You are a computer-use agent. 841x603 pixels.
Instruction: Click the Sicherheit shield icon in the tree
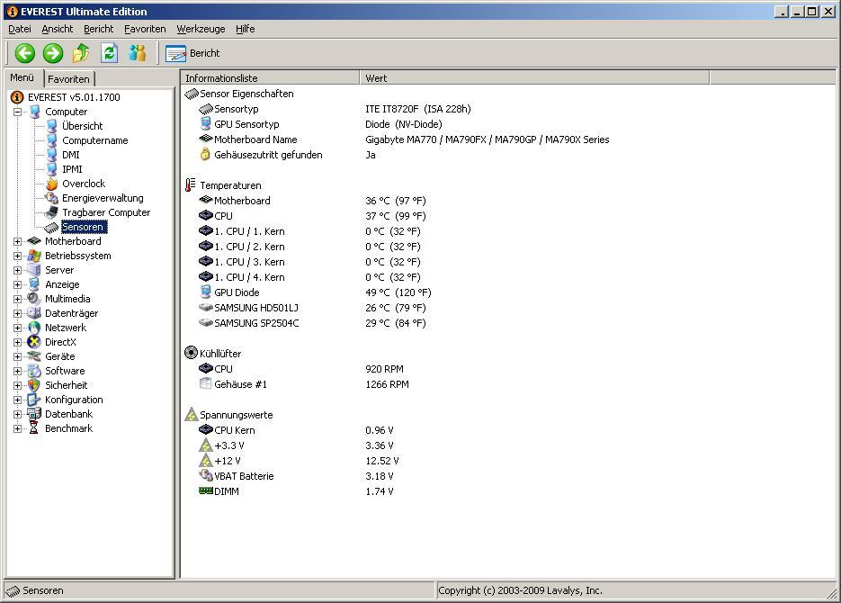click(x=34, y=385)
